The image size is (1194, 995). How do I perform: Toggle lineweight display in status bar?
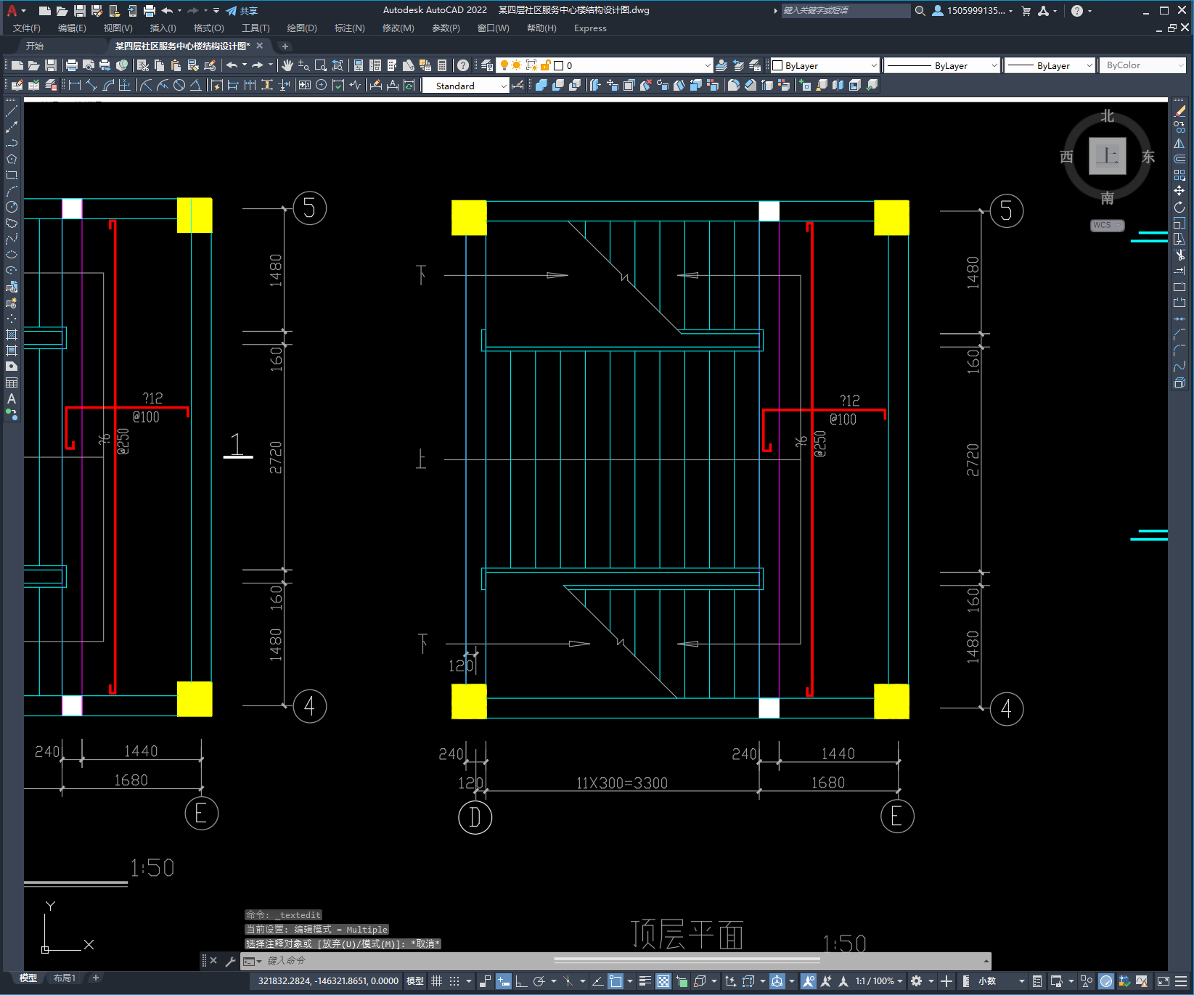coord(645,981)
